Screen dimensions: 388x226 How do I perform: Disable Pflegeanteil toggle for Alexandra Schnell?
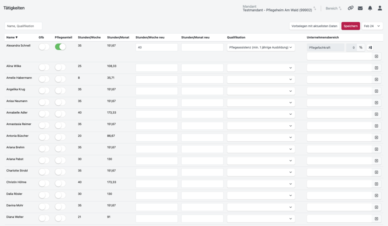pos(60,47)
